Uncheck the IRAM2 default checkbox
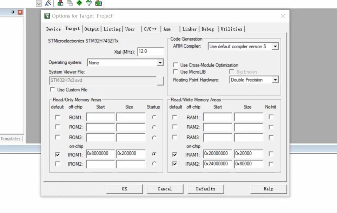This screenshot has height=213, width=337. tap(175, 164)
